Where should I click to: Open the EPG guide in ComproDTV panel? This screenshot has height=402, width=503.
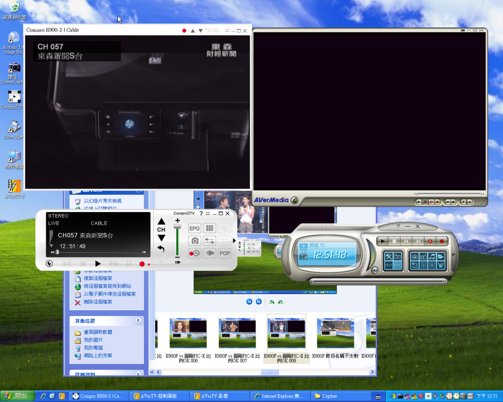pyautogui.click(x=195, y=228)
